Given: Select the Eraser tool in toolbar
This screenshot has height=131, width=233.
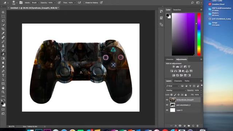Looking at the screenshot, I should [3, 54].
